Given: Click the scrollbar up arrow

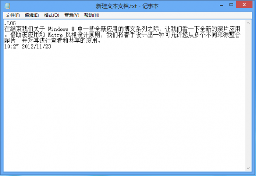Looking at the screenshot, I should coord(248,23).
